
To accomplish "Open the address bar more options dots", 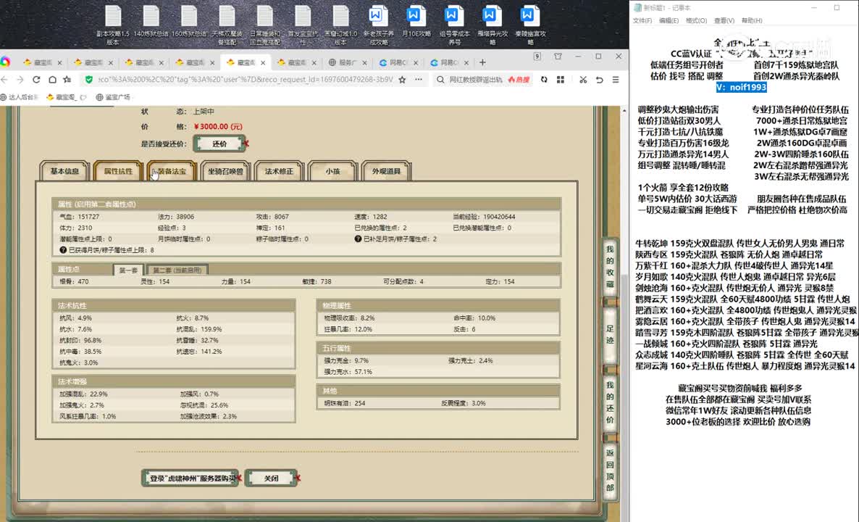I will 419,80.
